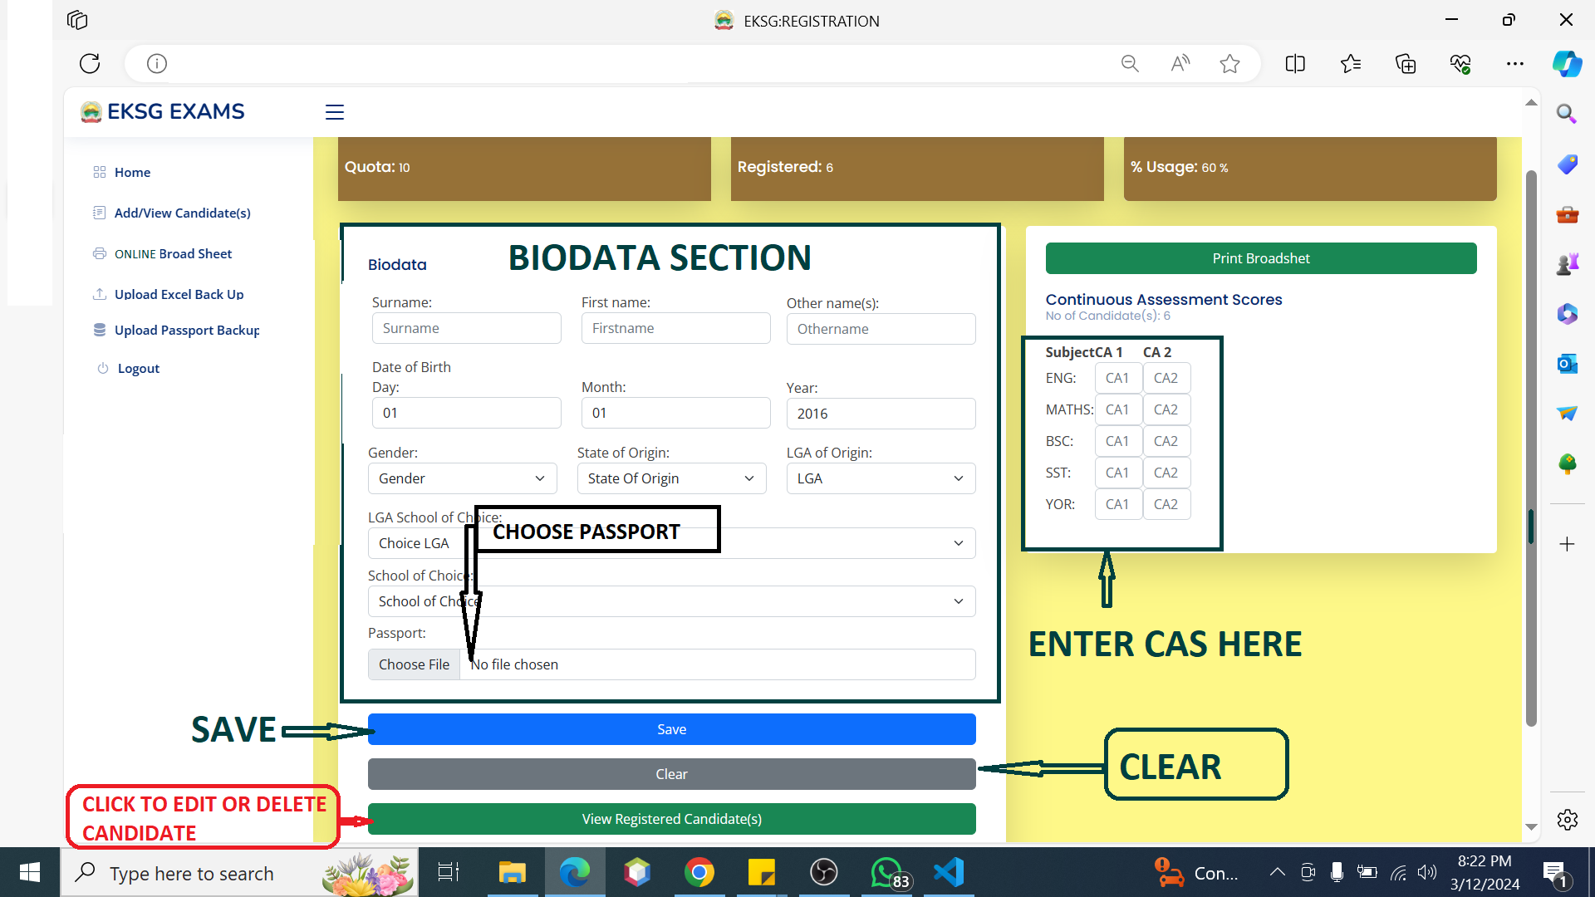Launch Visual Studio Code from the taskbar
Viewport: 1595px width, 897px height.
click(x=949, y=872)
